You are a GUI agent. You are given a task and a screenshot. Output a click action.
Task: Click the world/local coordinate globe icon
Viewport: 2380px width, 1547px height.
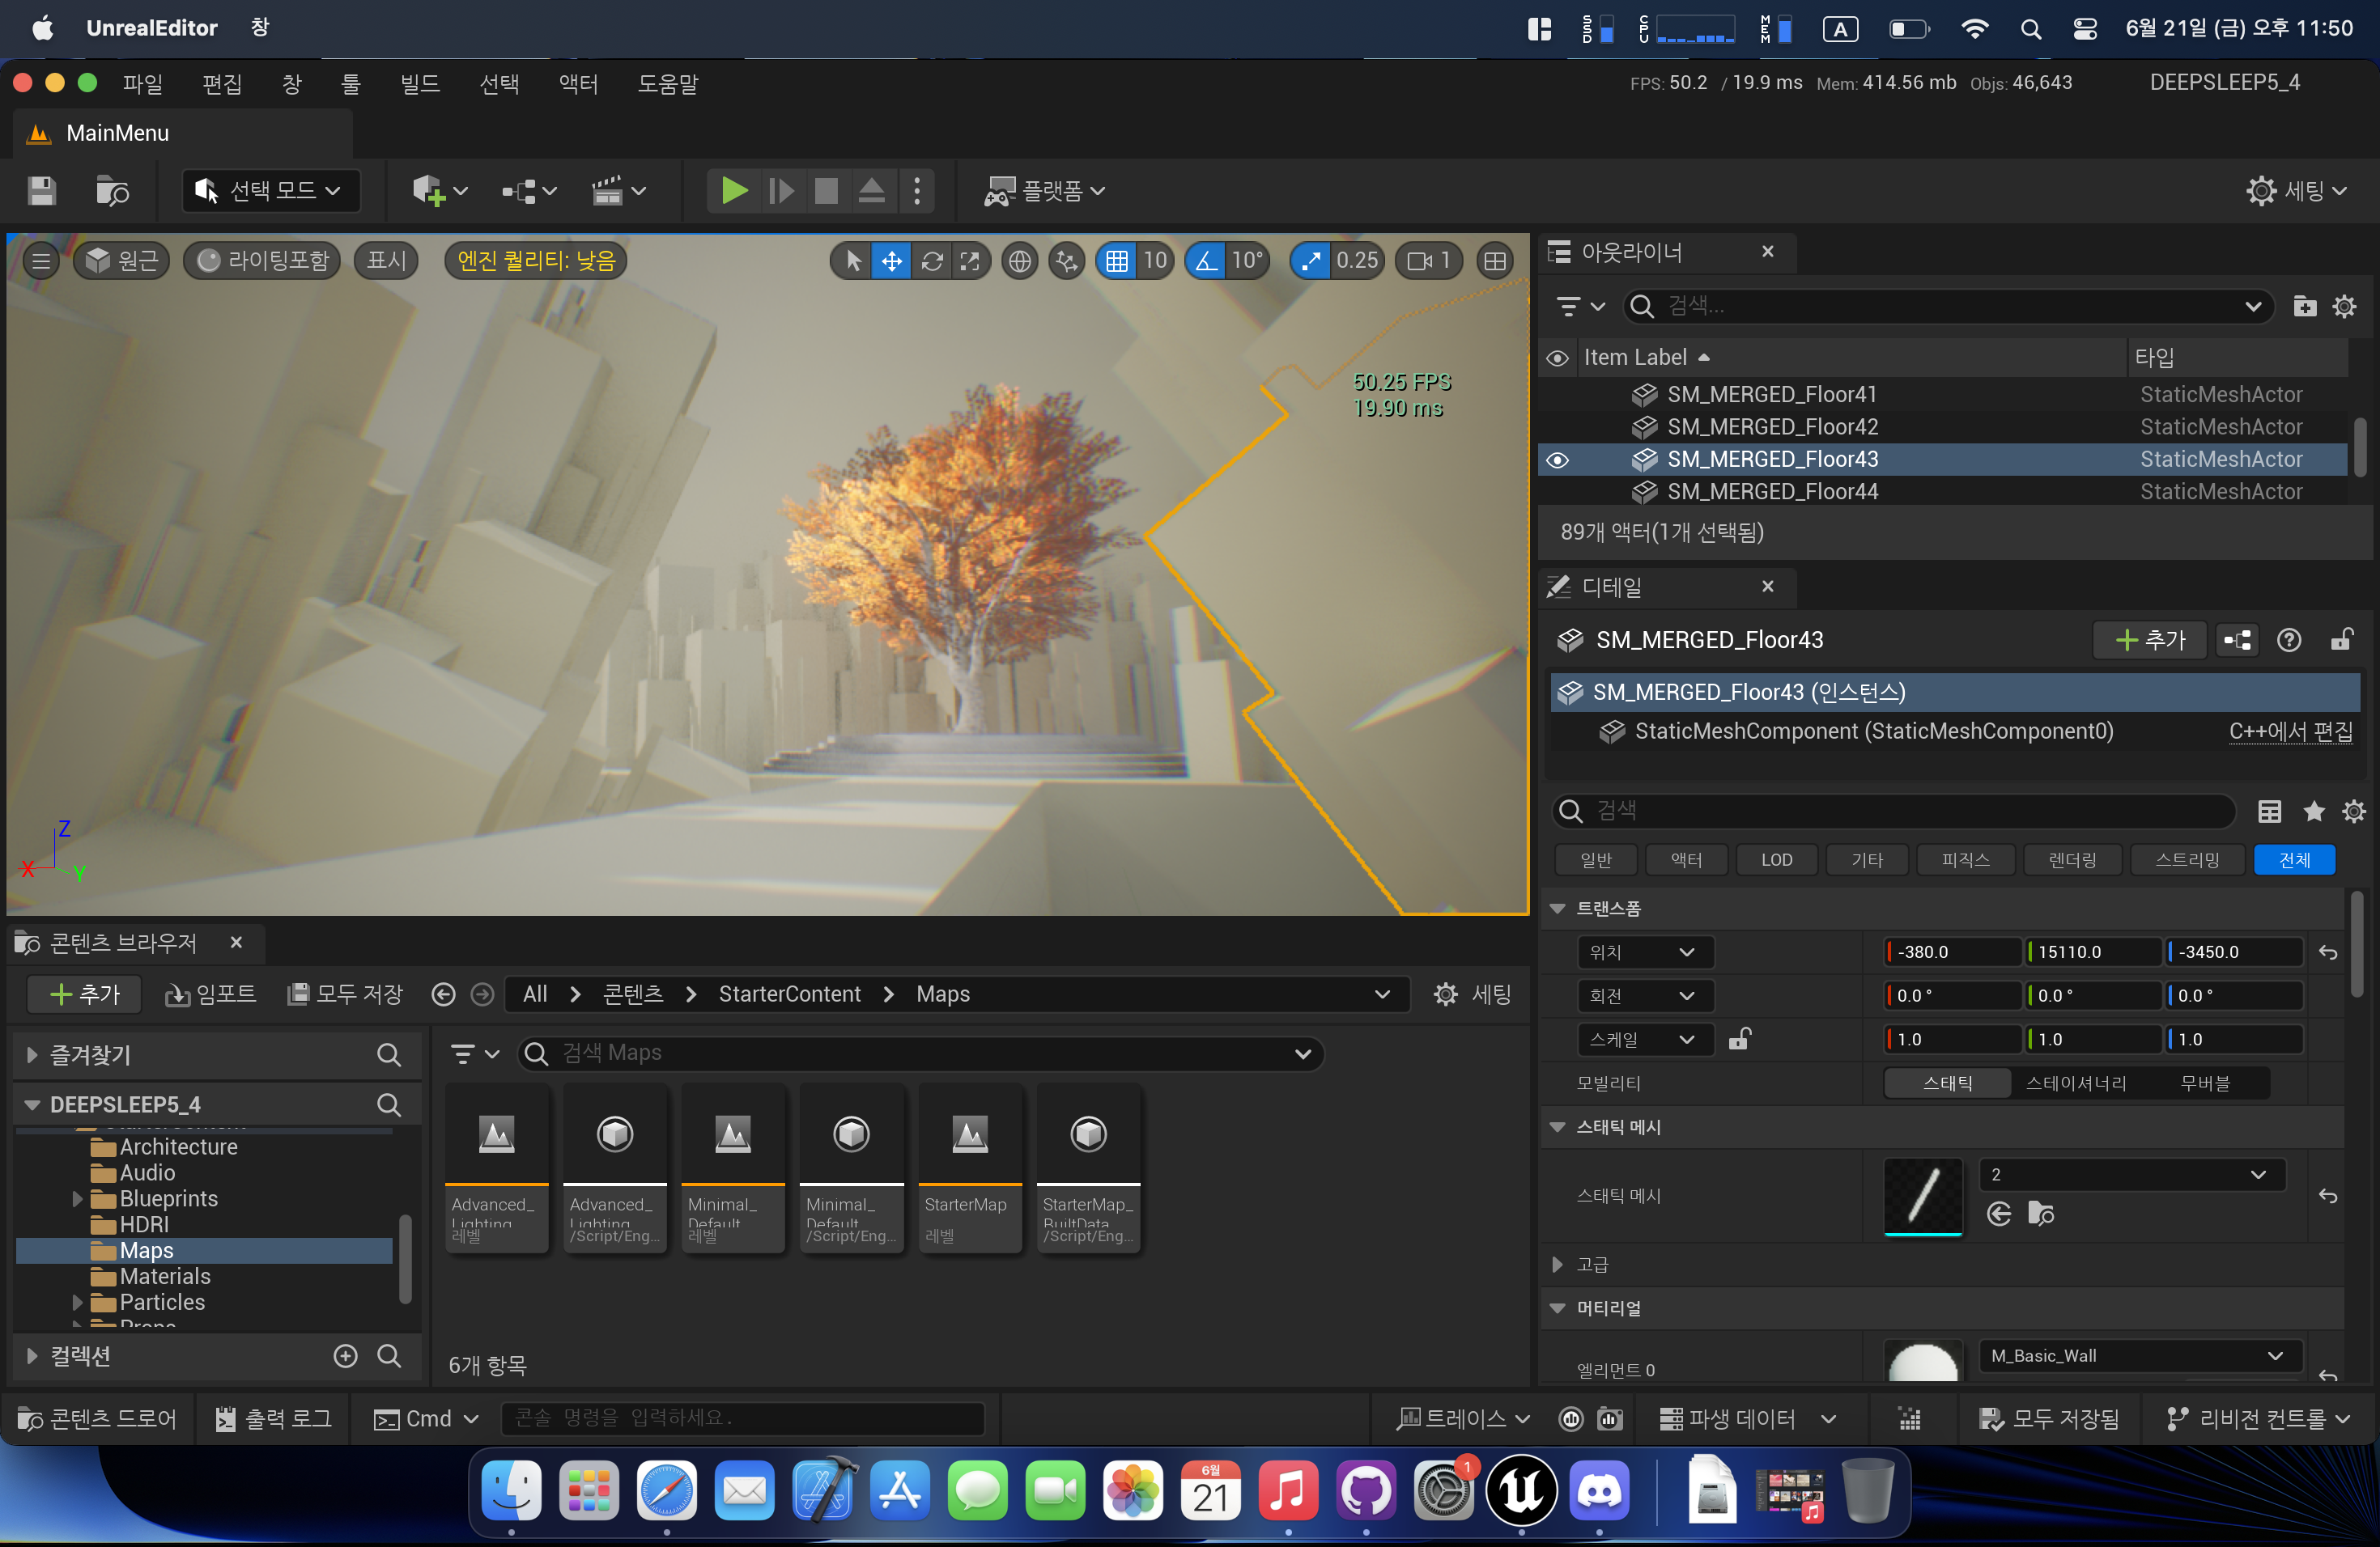click(1019, 261)
